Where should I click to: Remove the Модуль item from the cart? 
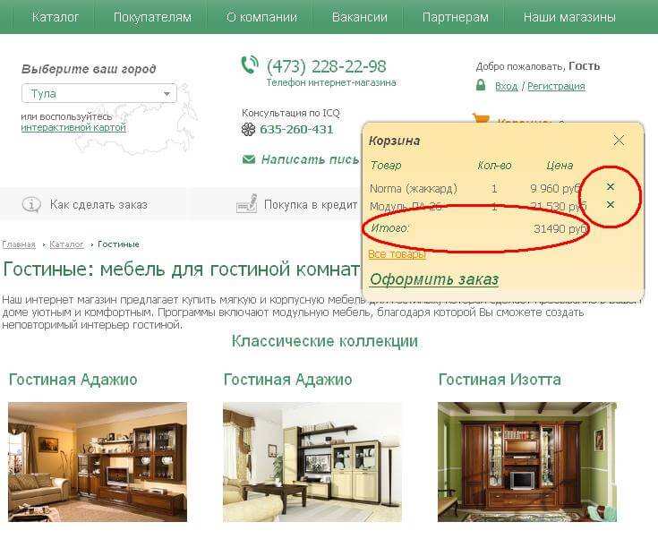(x=611, y=204)
